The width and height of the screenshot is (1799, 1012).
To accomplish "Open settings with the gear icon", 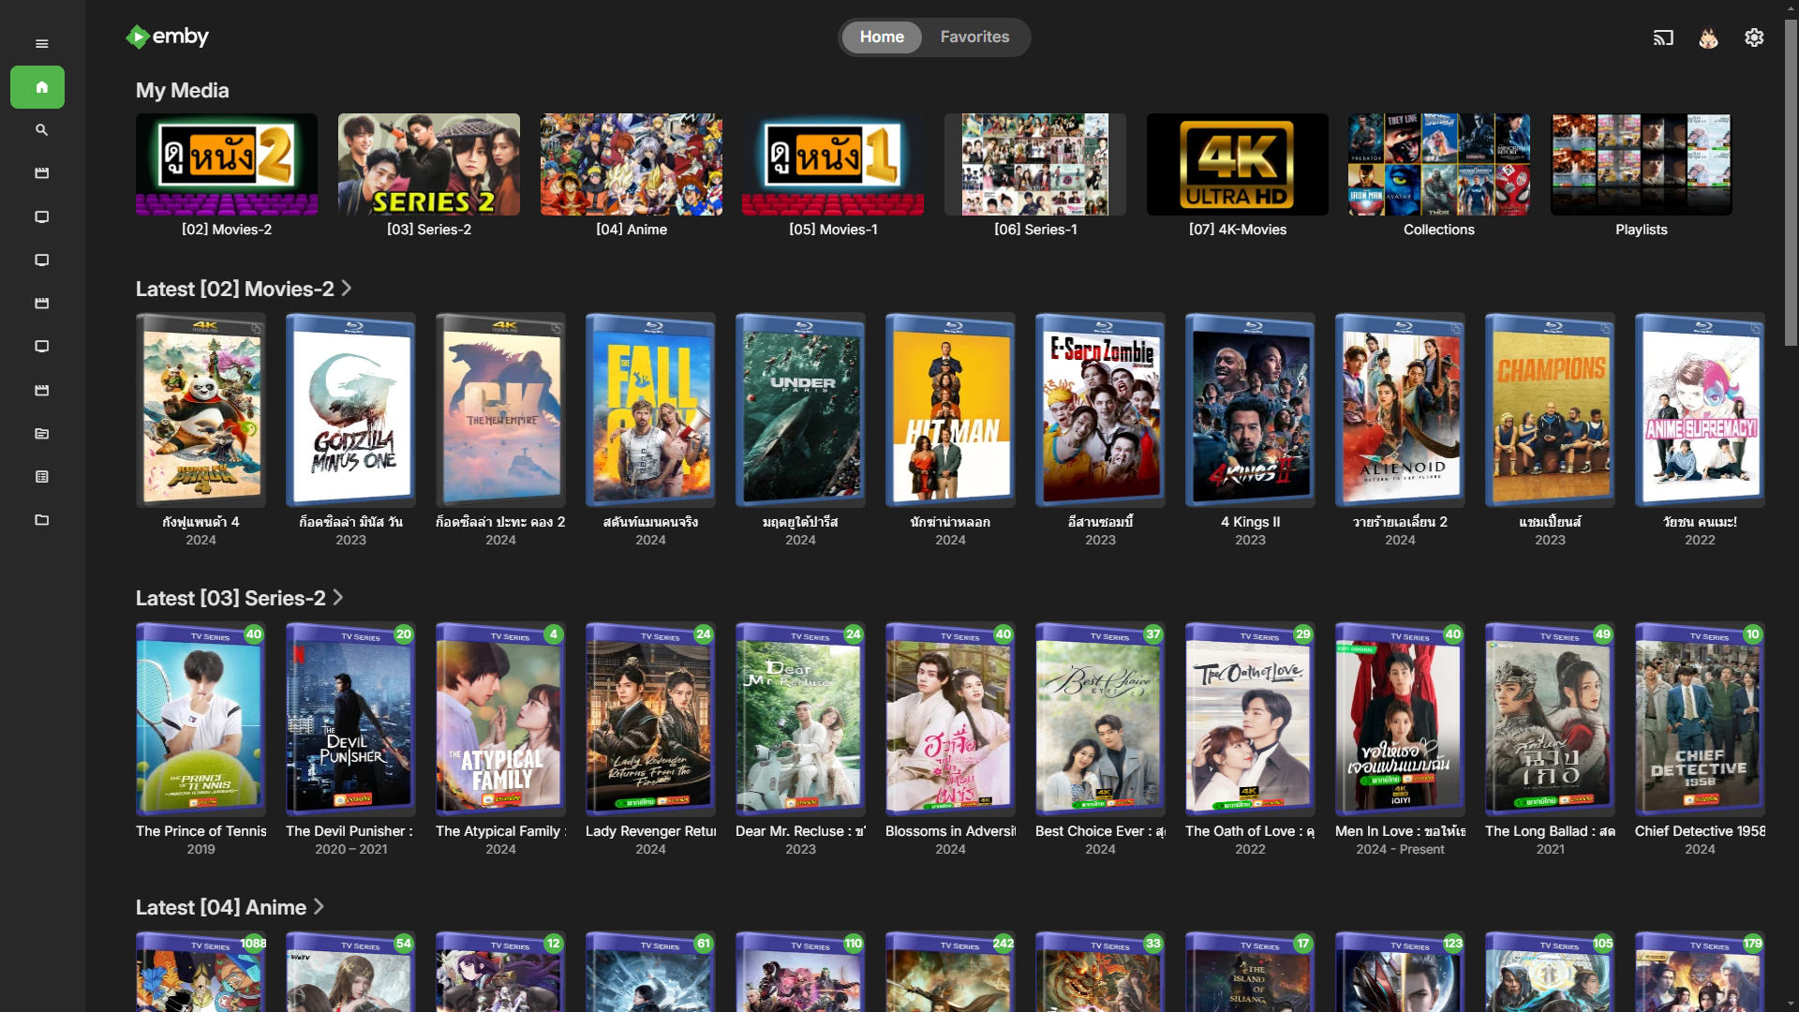I will (x=1754, y=37).
